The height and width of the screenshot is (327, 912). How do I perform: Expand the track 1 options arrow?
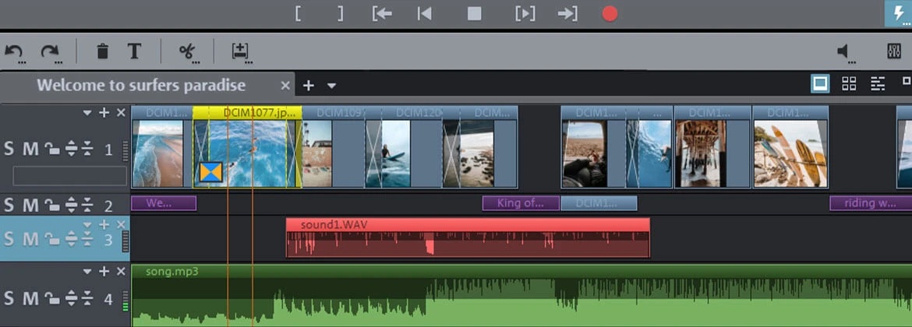[x=87, y=113]
